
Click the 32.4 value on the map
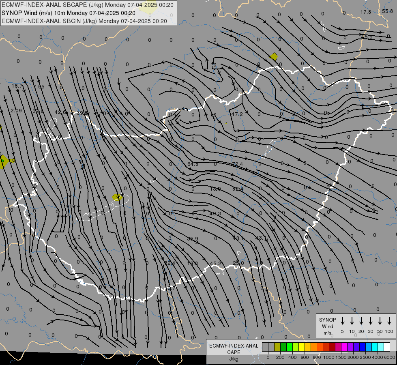coord(170,263)
